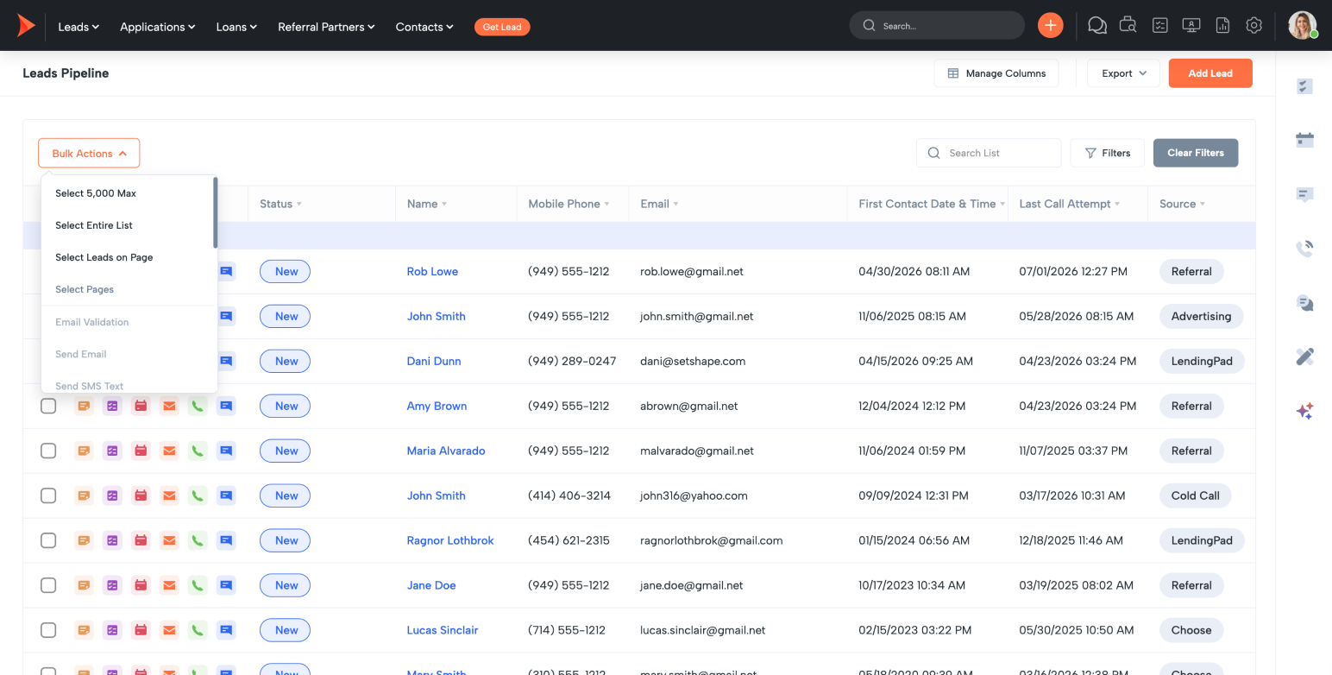Image resolution: width=1332 pixels, height=675 pixels.
Task: Add a note for Amy Brown
Action: tap(85, 406)
